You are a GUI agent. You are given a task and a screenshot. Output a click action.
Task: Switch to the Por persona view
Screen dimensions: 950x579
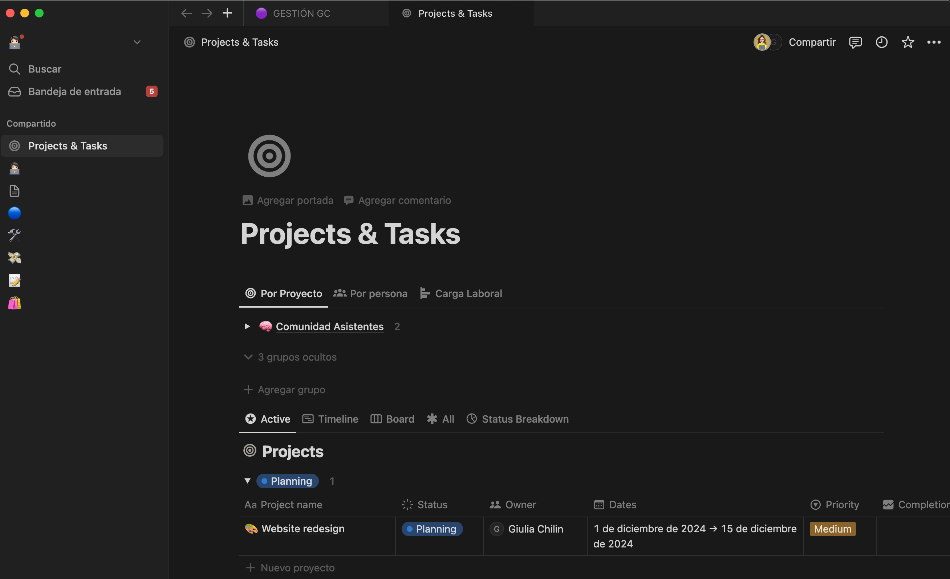tap(370, 293)
